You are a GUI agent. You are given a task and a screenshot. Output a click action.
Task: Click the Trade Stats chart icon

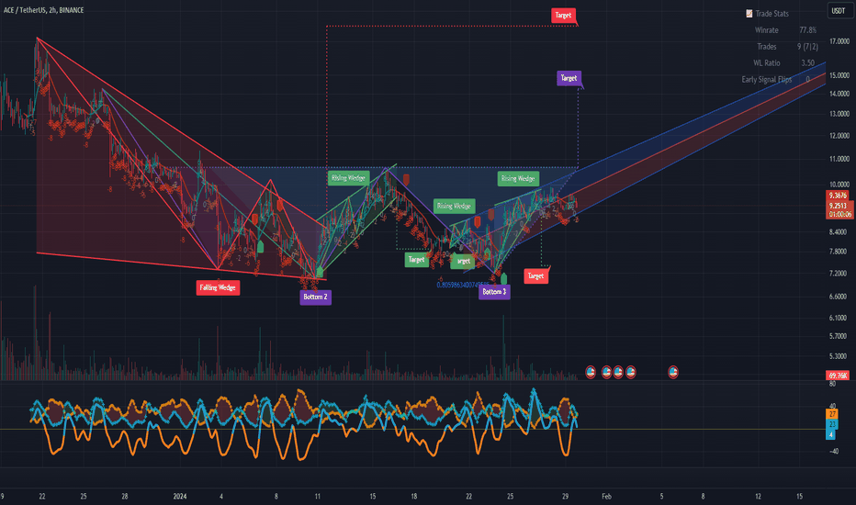coord(749,14)
